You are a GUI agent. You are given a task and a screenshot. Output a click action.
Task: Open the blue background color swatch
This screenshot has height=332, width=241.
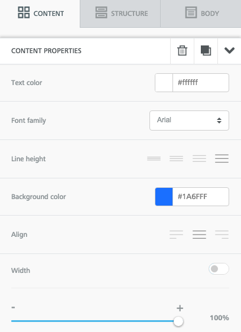pos(164,197)
